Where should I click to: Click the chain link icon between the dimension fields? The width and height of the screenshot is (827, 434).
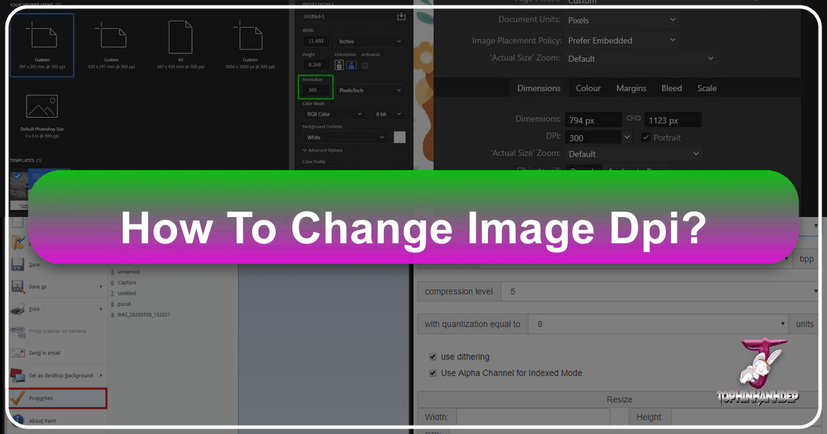point(633,118)
